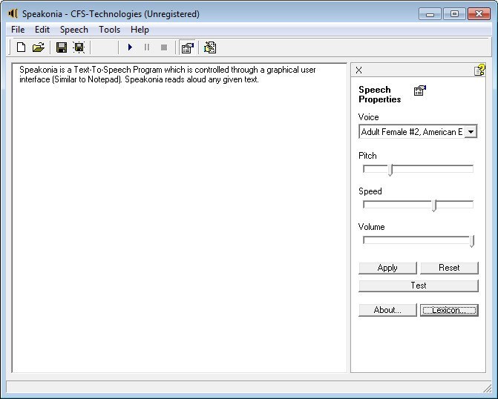Pause speech with the pause icon

[147, 47]
